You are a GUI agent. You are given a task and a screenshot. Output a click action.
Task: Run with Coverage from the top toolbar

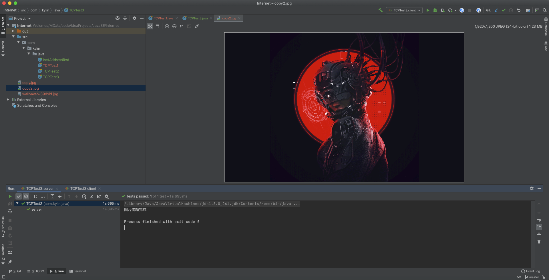pos(442,10)
